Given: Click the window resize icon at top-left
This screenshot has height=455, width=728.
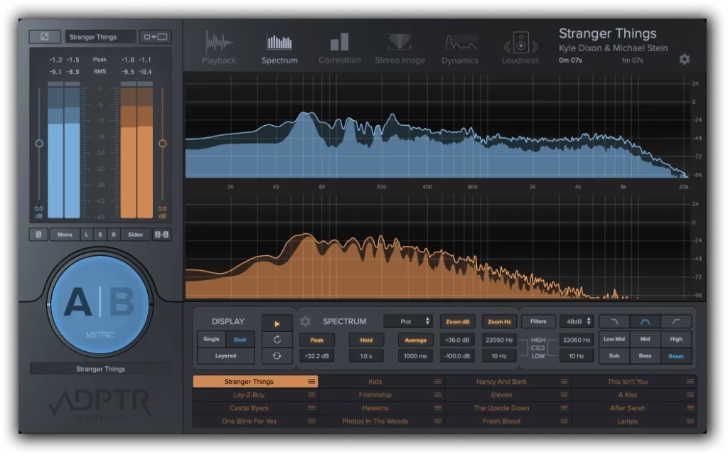Looking at the screenshot, I should click(44, 36).
